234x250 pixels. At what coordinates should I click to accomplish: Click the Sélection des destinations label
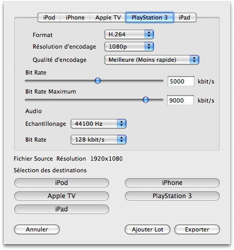point(50,170)
